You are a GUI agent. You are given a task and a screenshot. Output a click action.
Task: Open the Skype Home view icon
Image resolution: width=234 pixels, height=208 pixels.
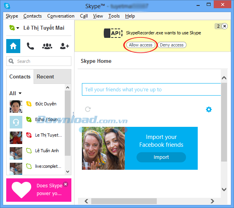point(13,46)
